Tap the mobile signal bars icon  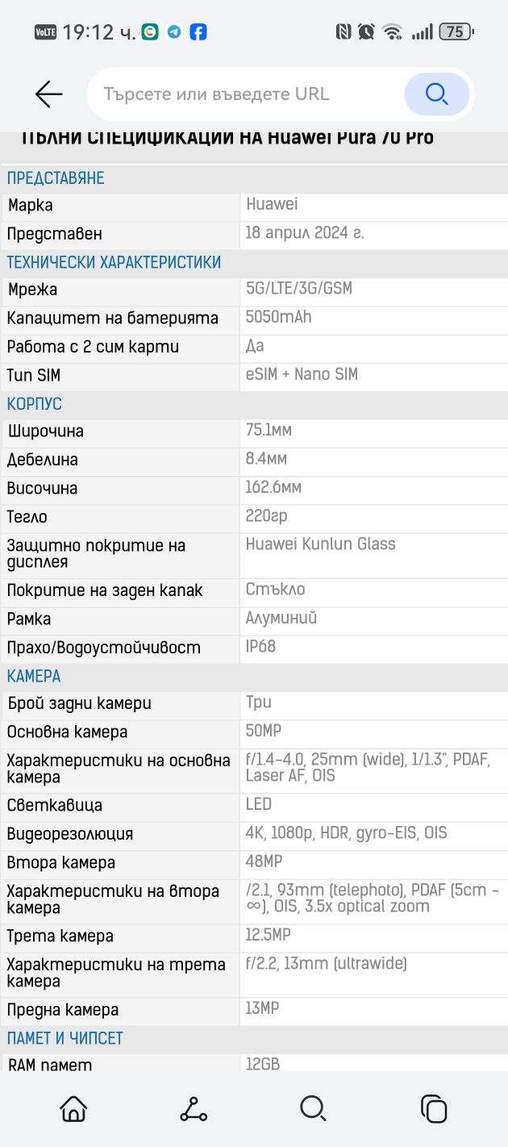pyautogui.click(x=422, y=32)
